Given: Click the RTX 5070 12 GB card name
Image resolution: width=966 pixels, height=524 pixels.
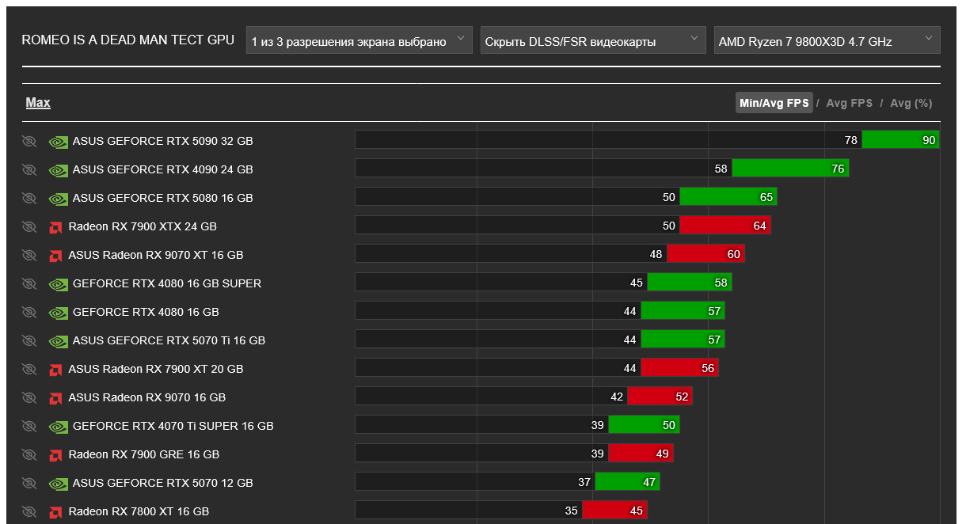Looking at the screenshot, I should (162, 483).
